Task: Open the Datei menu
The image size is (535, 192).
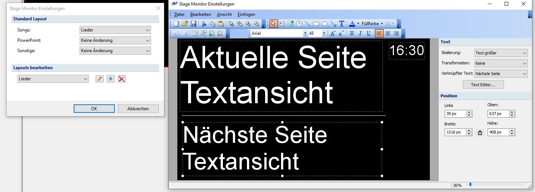Action: 179,14
